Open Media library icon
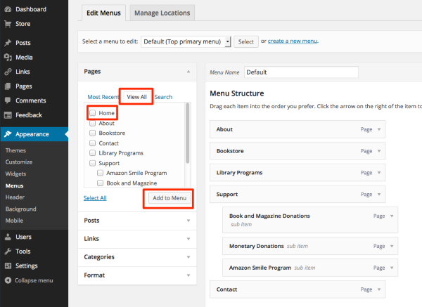The height and width of the screenshot is (307, 422). click(7, 58)
